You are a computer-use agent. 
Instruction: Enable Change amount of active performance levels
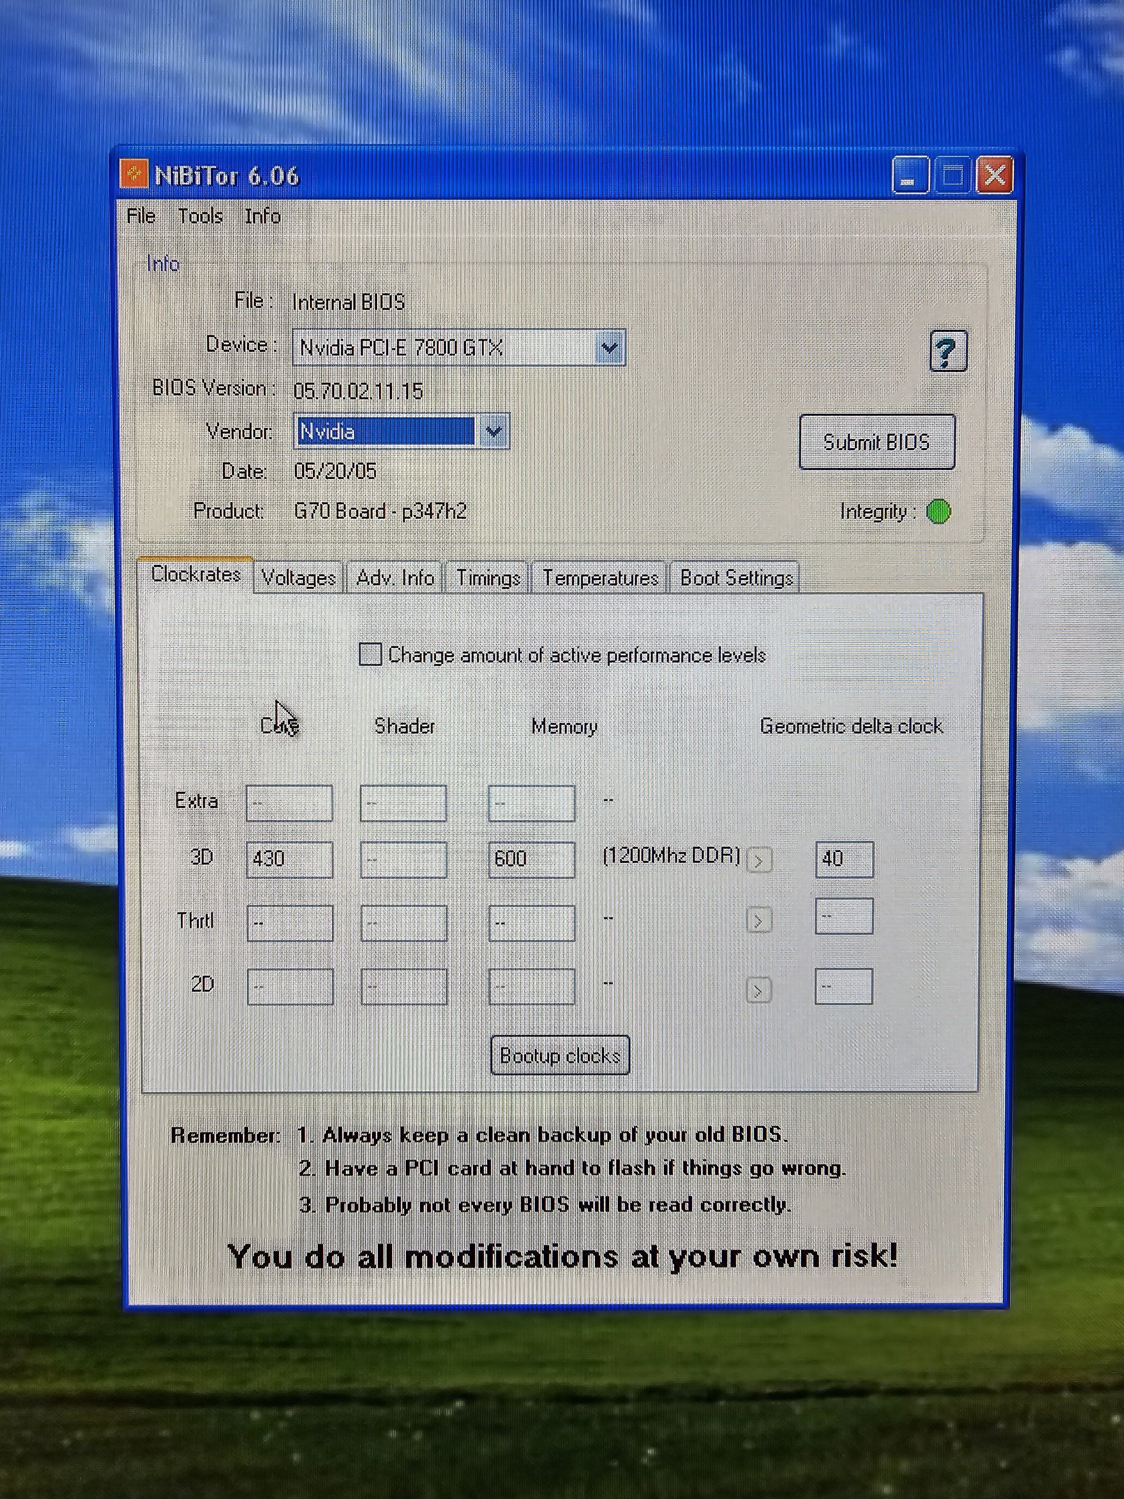click(370, 655)
